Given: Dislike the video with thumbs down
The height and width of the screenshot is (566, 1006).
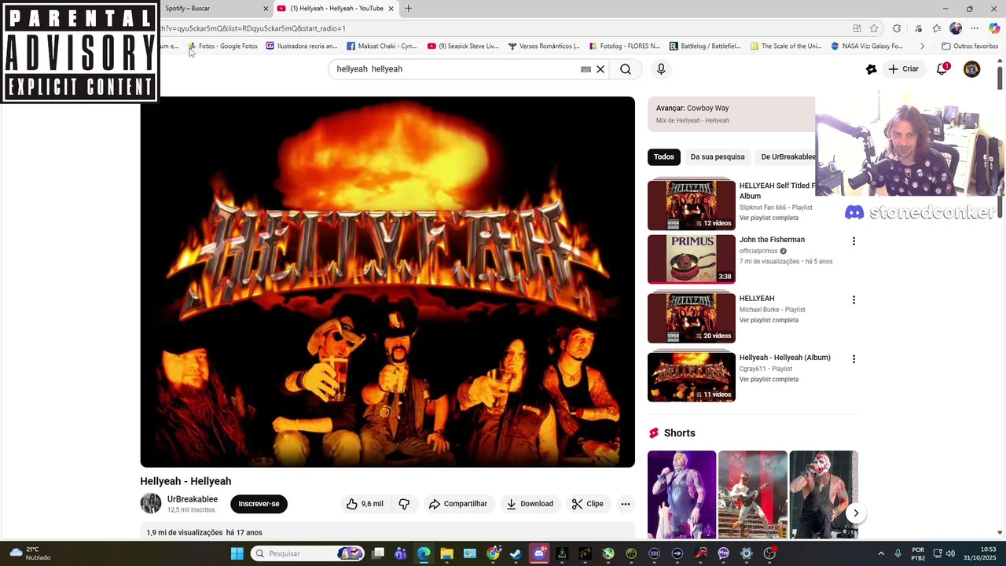Looking at the screenshot, I should click(404, 504).
